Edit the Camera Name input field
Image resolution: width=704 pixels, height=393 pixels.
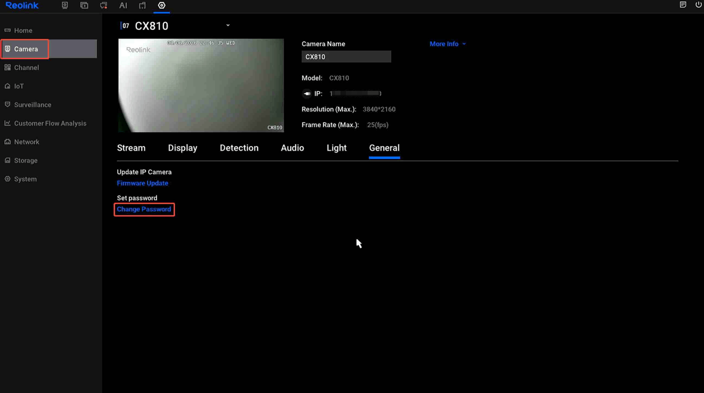click(346, 56)
